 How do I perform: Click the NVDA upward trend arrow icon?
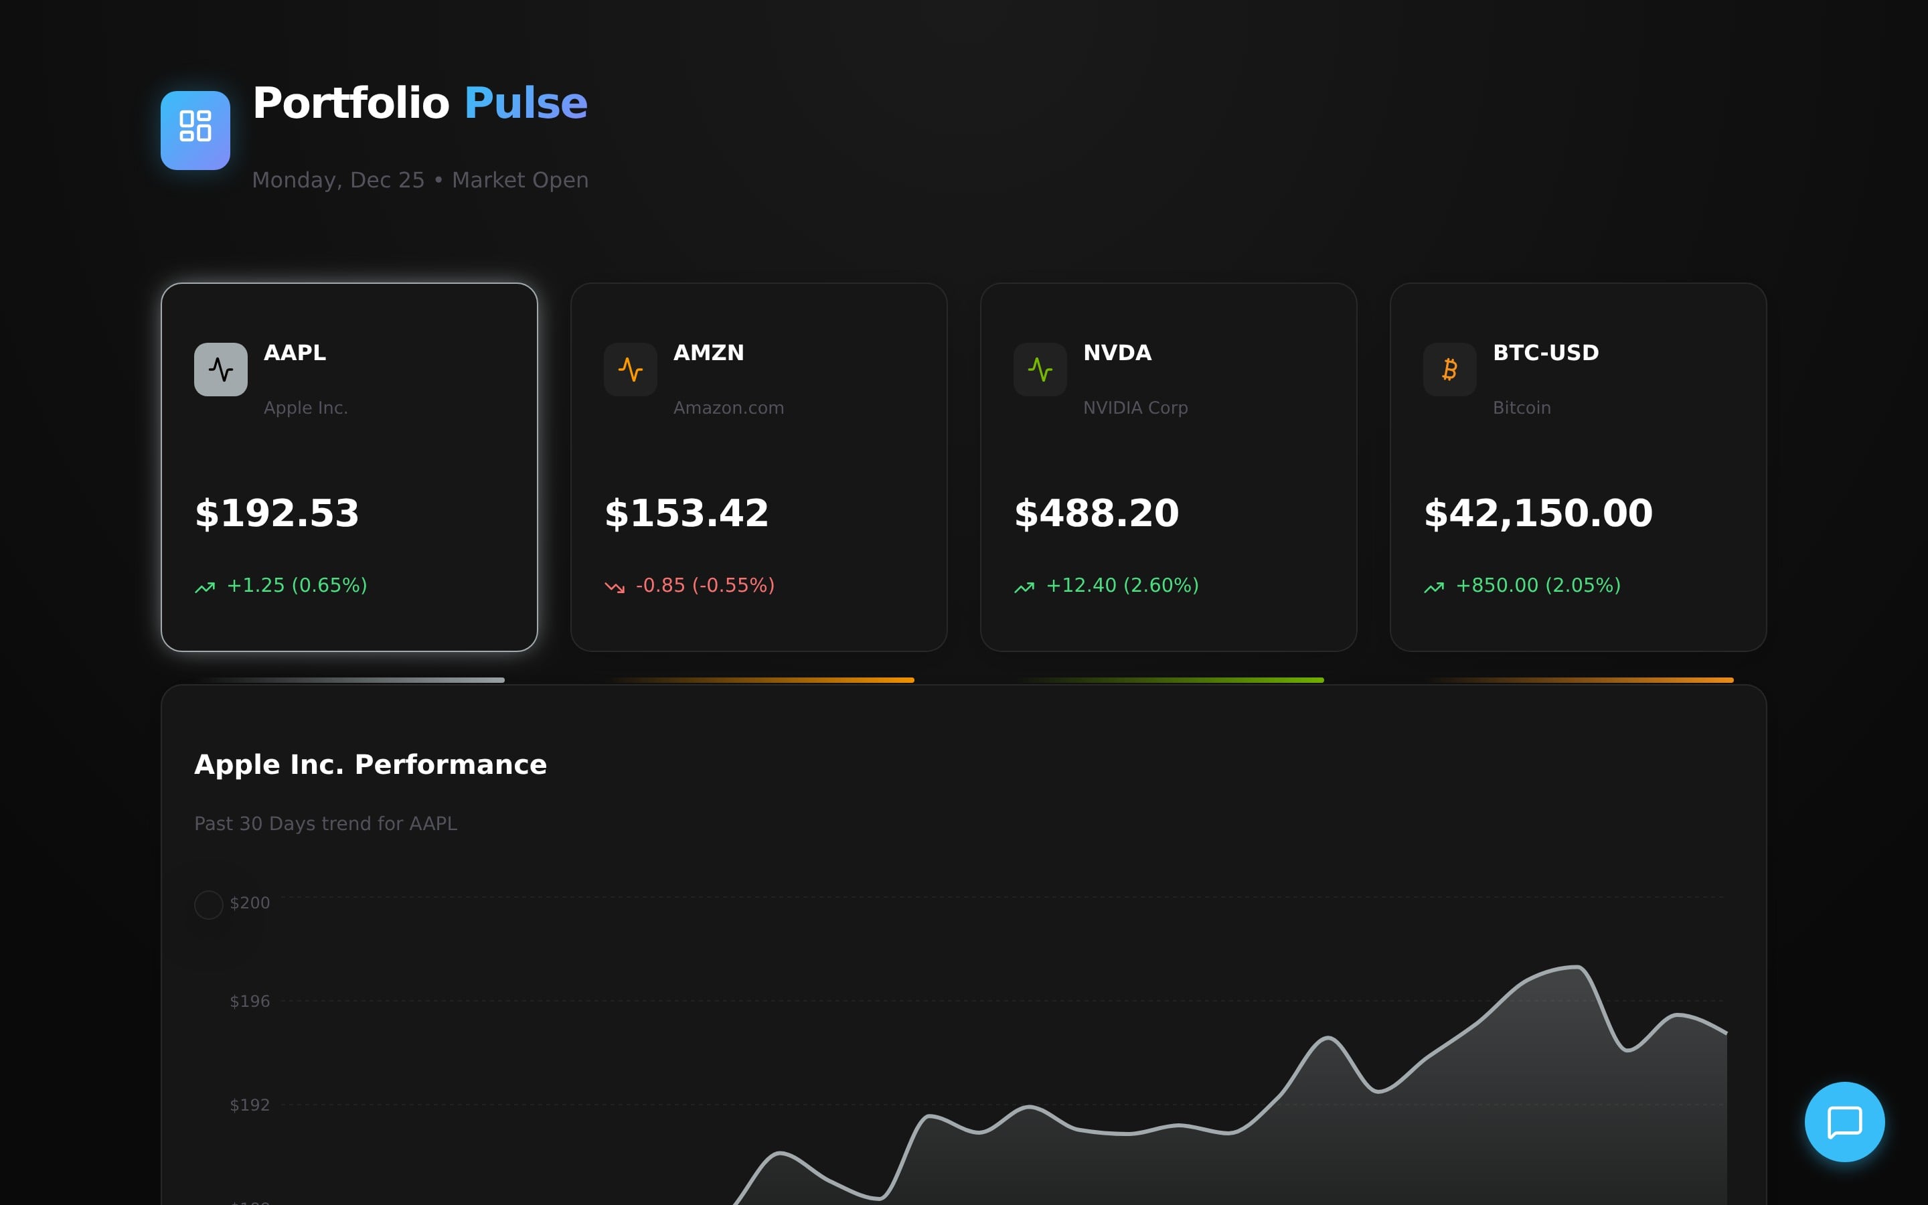coord(1024,587)
